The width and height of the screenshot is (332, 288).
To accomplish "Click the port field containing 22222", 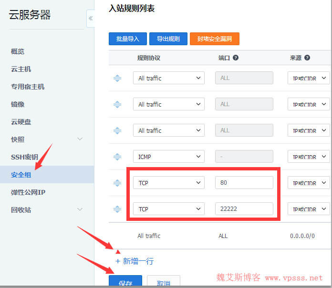I will 244,209.
